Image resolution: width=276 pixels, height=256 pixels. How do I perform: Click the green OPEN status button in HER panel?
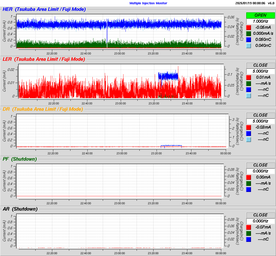pos(260,15)
